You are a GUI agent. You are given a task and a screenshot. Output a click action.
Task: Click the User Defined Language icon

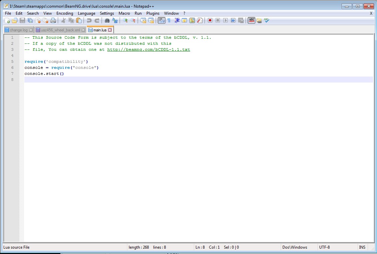tap(184, 20)
